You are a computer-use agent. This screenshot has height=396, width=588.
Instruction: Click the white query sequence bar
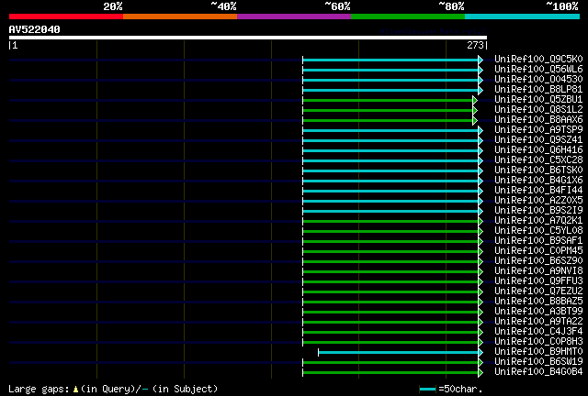coord(248,38)
